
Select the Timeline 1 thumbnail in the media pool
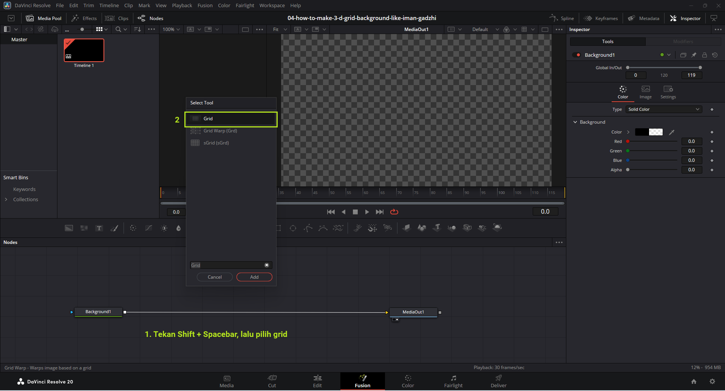click(84, 50)
